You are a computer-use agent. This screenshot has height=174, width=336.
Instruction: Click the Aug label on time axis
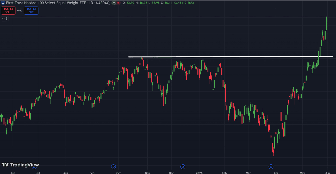(x=66, y=172)
